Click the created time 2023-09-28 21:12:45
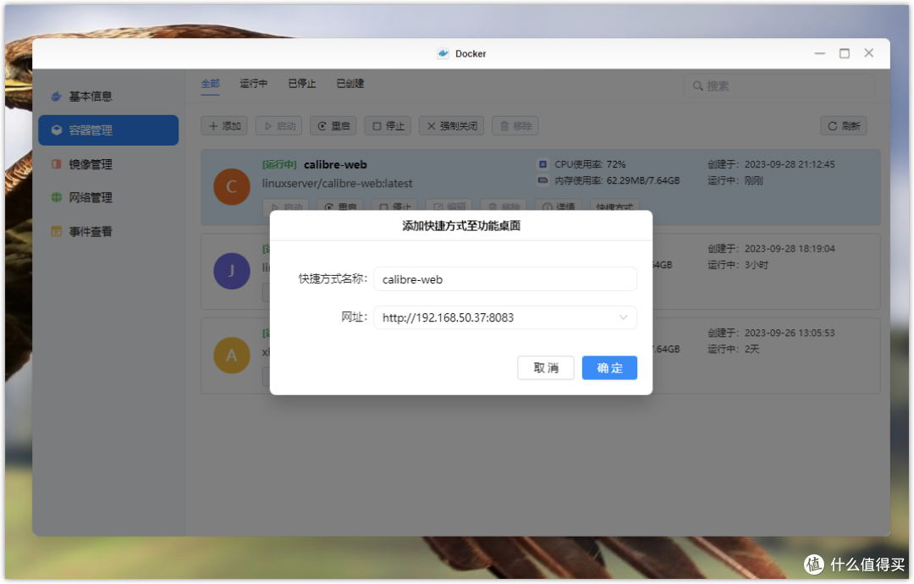 [x=790, y=164]
